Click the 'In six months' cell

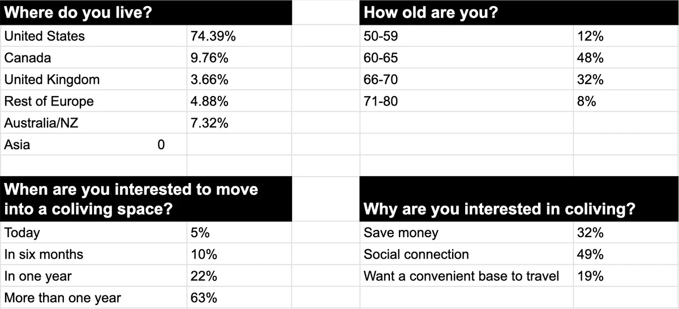coord(93,254)
